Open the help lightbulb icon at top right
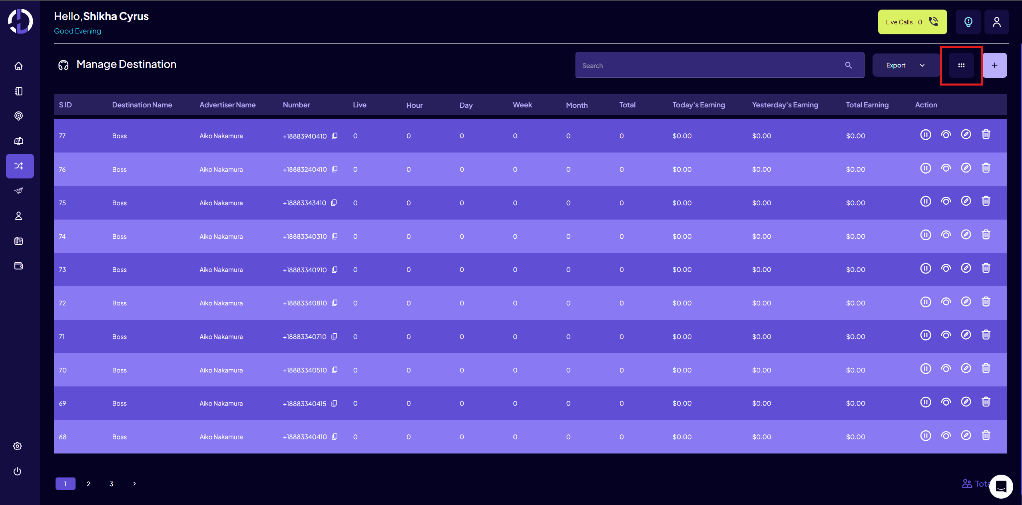Viewport: 1022px width, 505px height. (x=968, y=22)
